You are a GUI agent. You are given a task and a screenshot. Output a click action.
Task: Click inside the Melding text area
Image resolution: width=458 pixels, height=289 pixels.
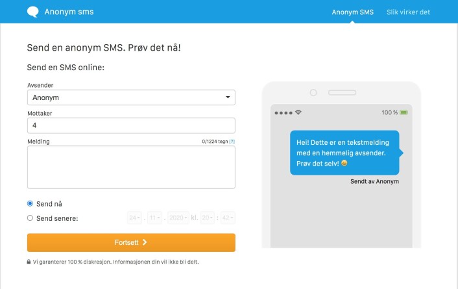tap(131, 168)
